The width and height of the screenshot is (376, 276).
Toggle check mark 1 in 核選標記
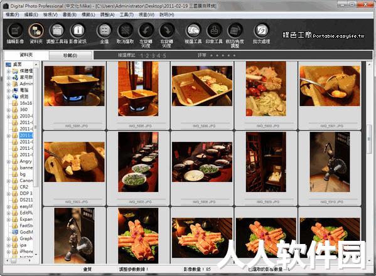pos(141,56)
